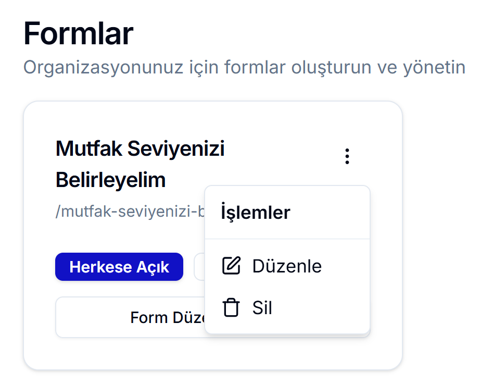
Task: Click the word yönetin in the subtitle
Action: click(434, 68)
